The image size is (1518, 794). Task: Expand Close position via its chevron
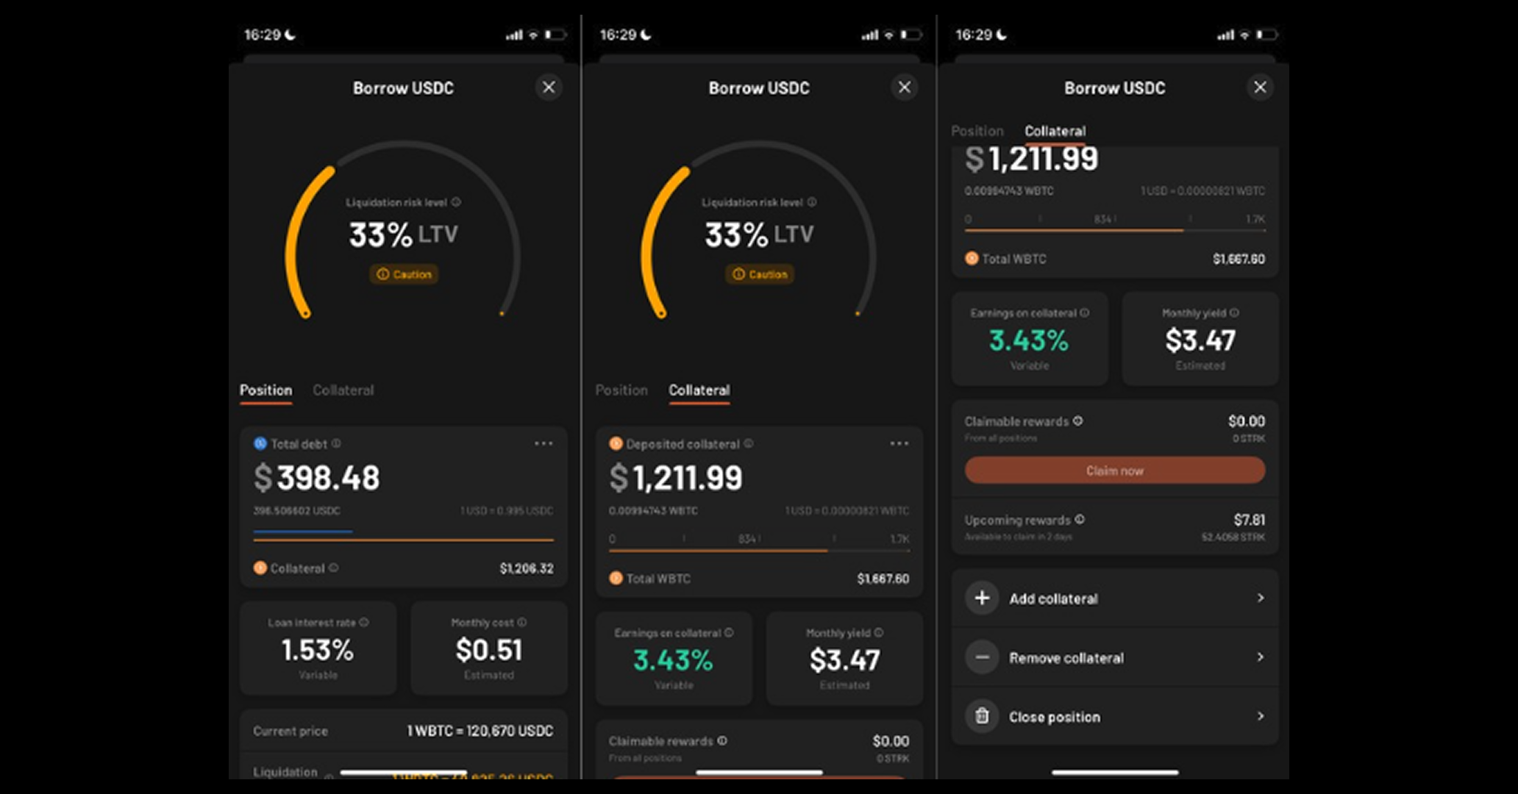point(1260,716)
